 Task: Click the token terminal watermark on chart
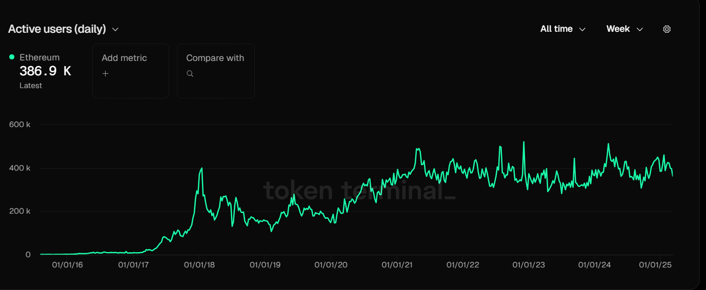point(359,191)
